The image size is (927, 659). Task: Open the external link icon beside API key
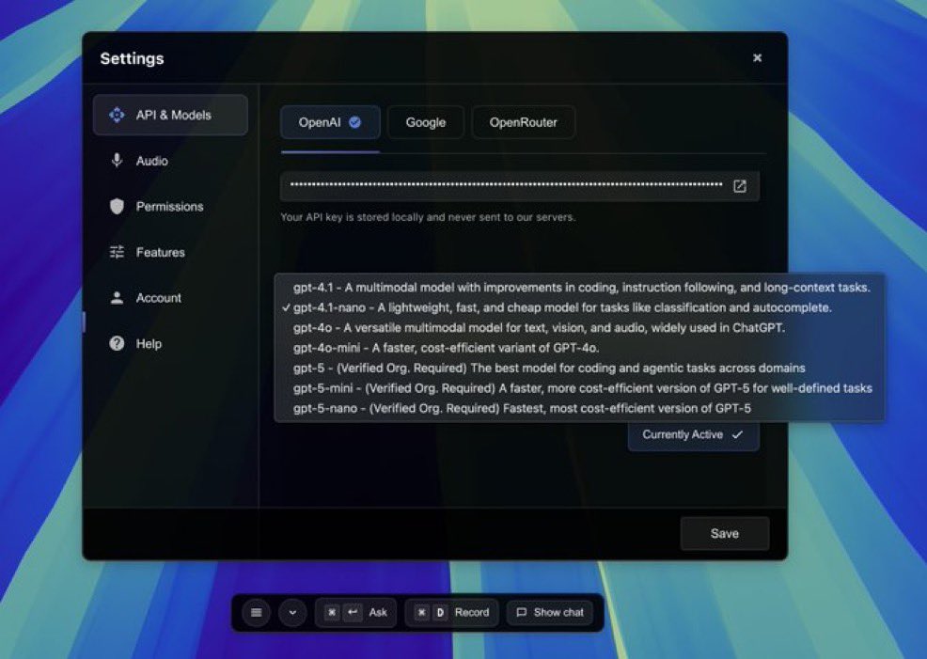(x=740, y=186)
